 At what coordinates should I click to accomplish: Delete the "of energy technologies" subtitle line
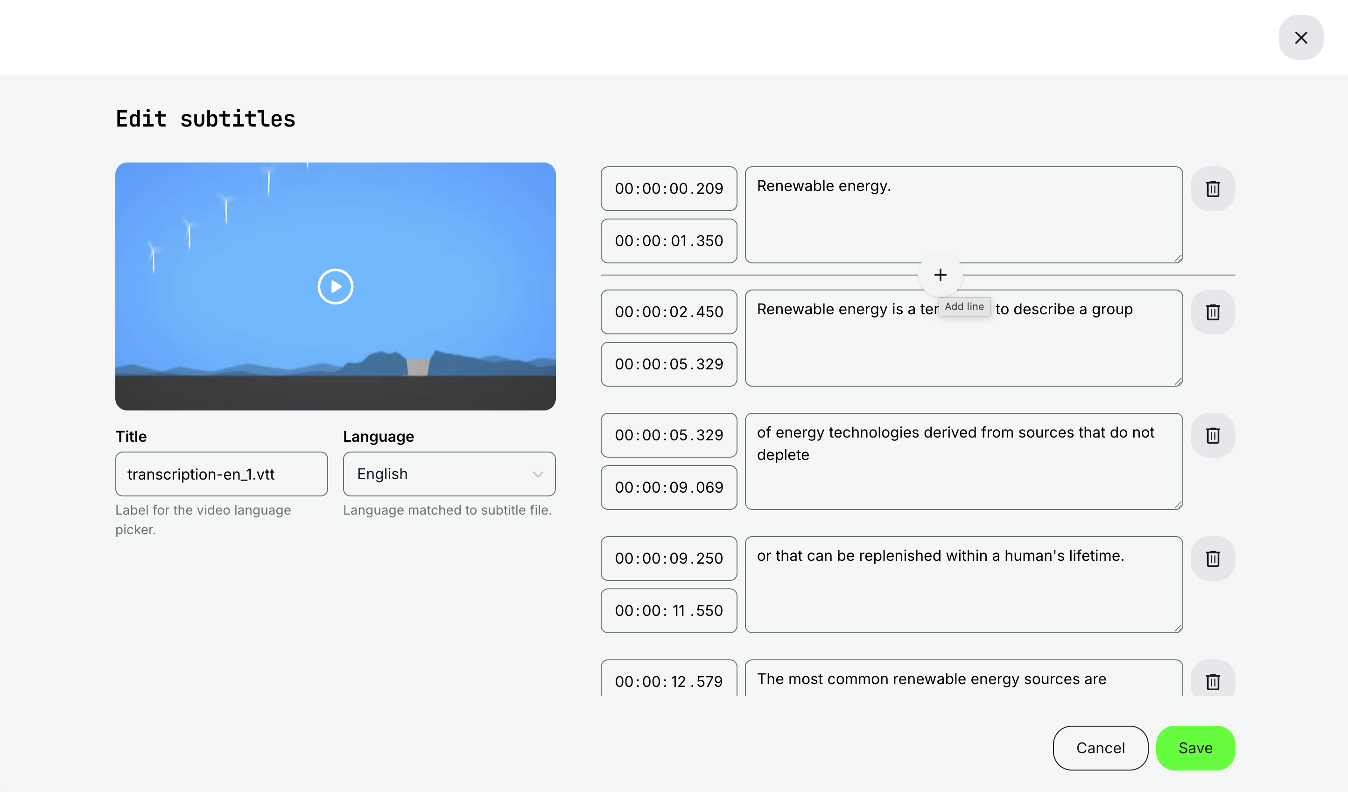pyautogui.click(x=1213, y=435)
